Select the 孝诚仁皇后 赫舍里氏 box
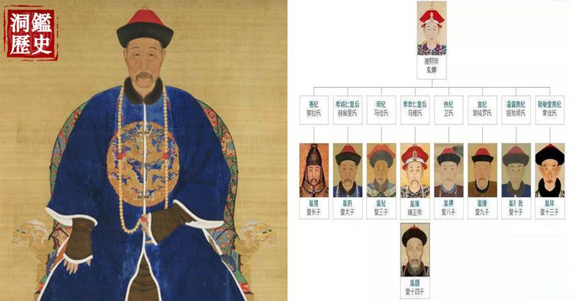Screen dimensions: 575x301 tap(348, 109)
